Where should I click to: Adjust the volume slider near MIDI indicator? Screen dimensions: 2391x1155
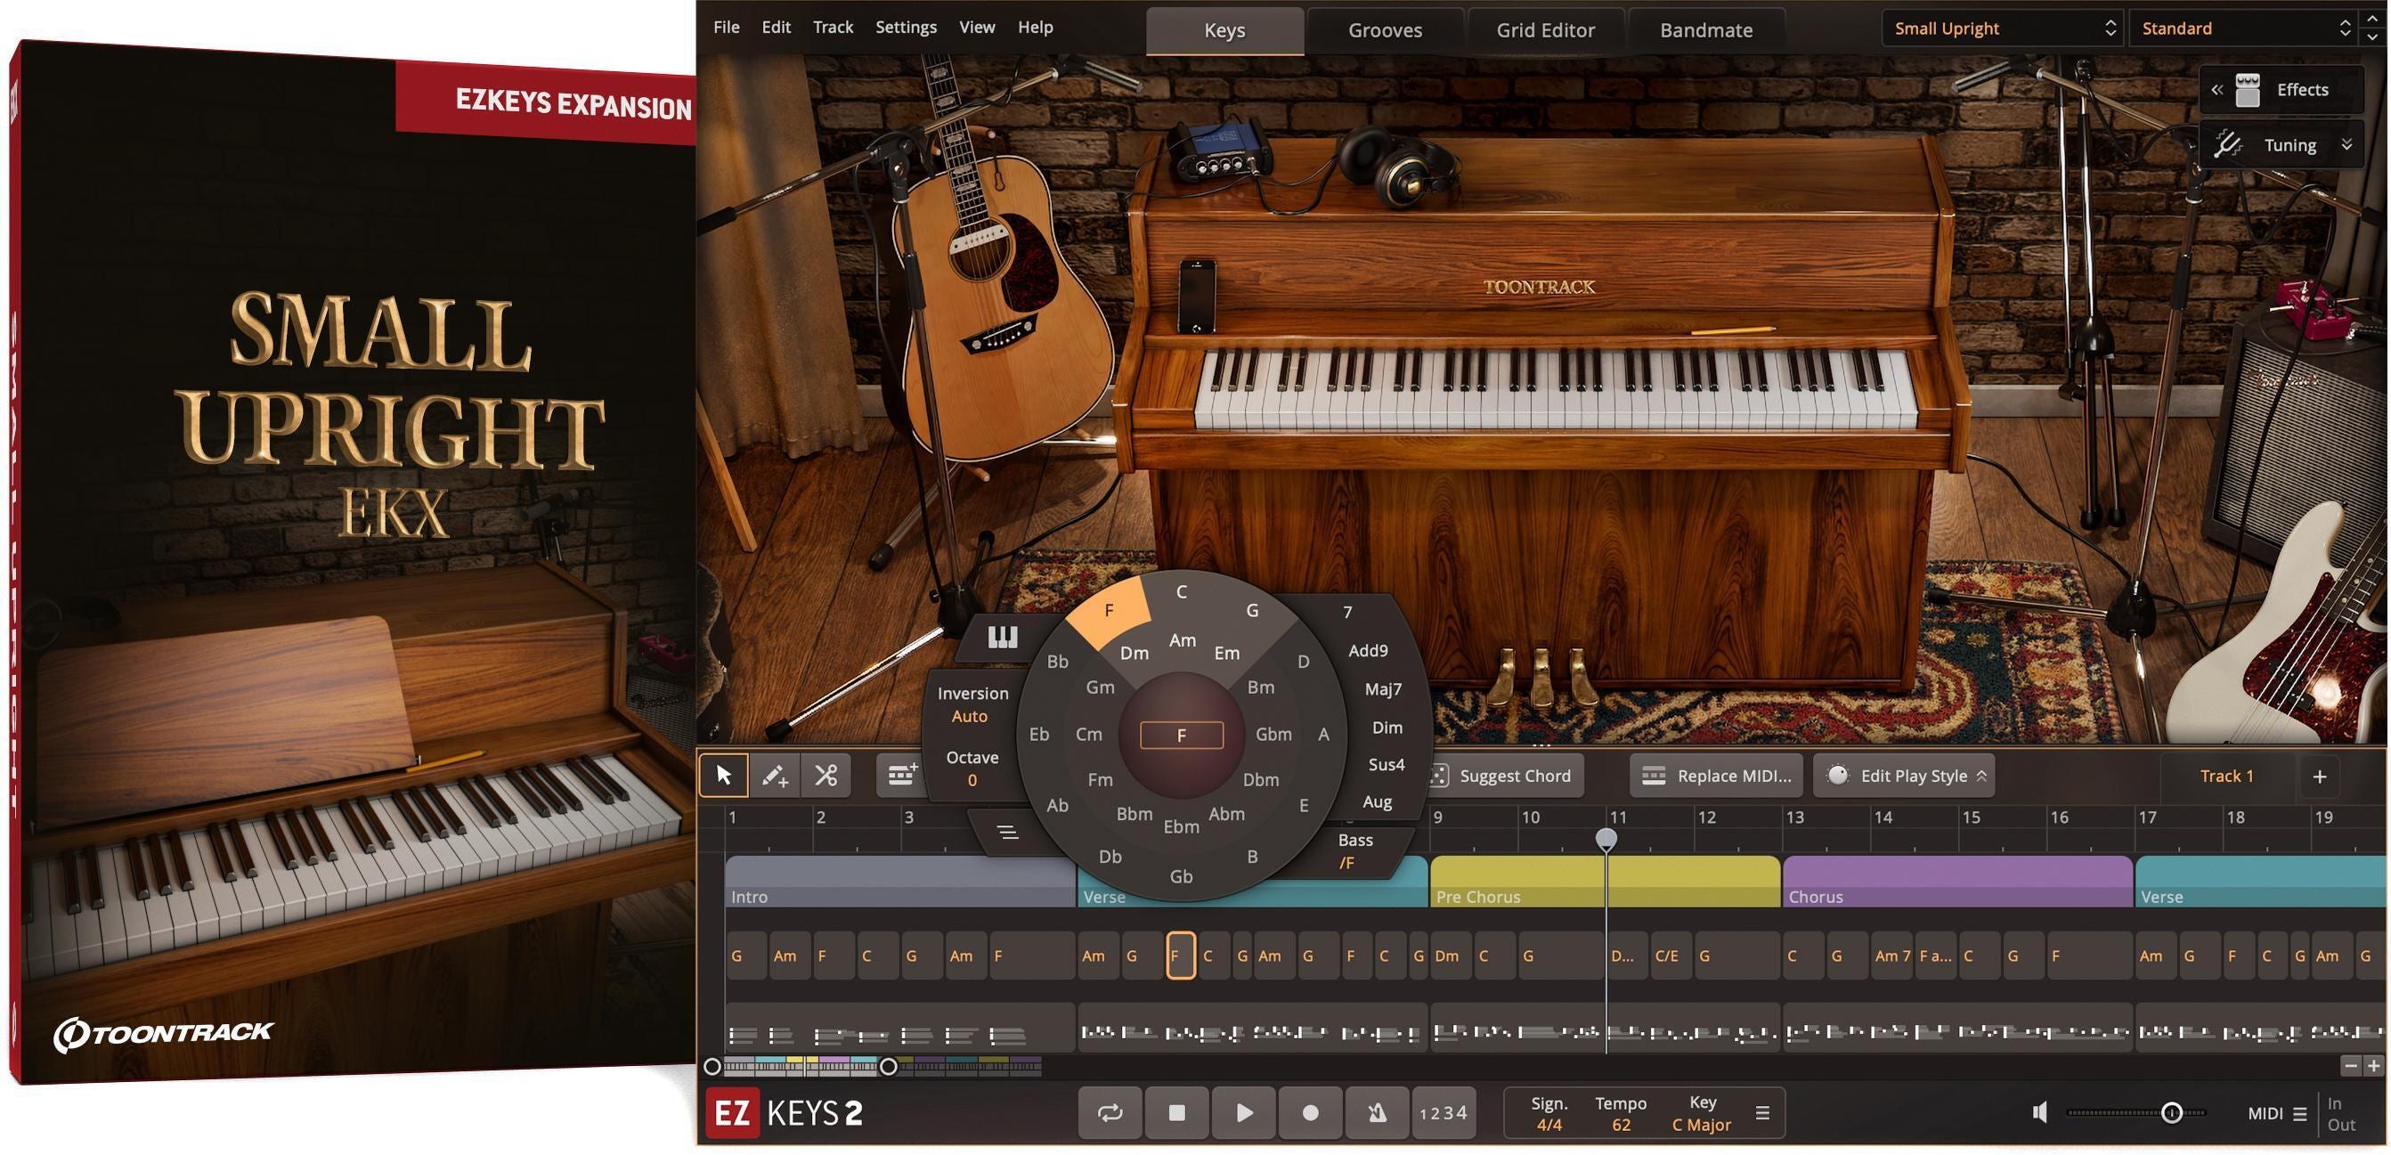click(2172, 1111)
